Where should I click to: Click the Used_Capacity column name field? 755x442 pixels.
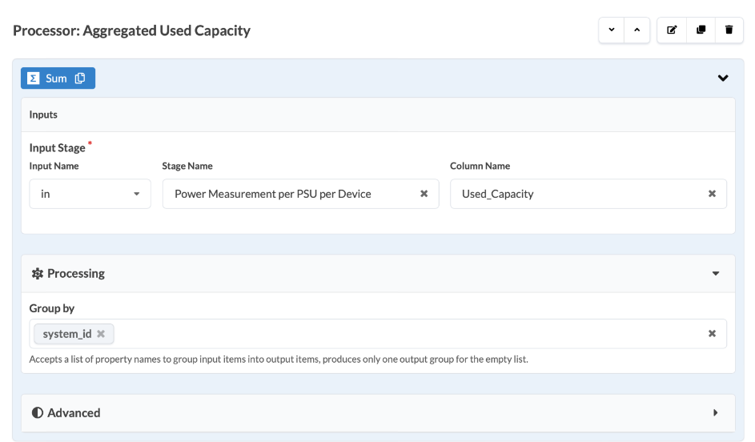coord(576,194)
